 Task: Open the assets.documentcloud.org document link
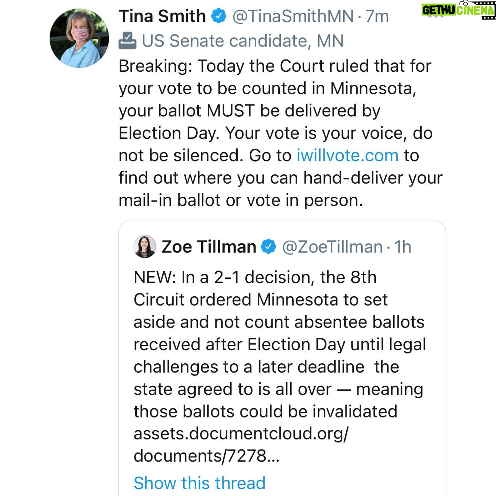[x=241, y=445]
